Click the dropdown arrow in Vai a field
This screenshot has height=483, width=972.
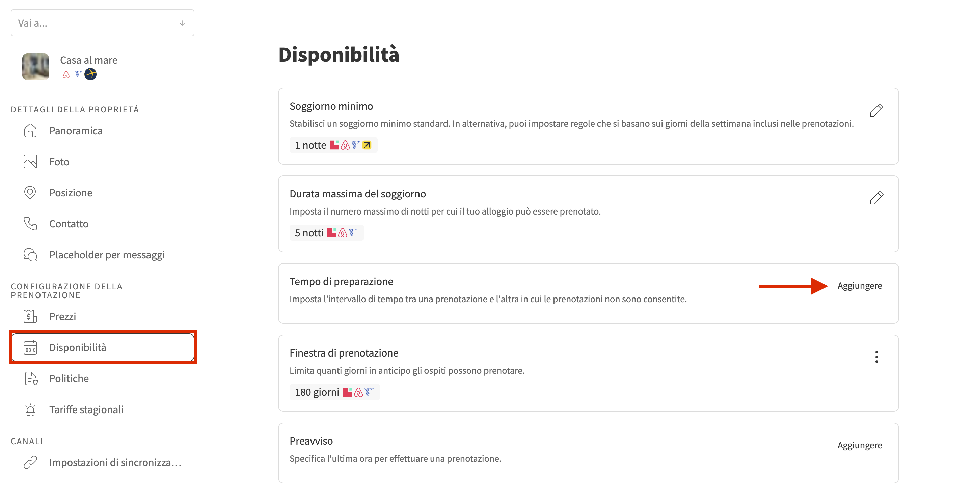point(182,23)
